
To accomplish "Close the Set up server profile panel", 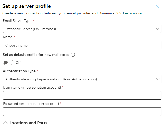I will click(x=157, y=6).
